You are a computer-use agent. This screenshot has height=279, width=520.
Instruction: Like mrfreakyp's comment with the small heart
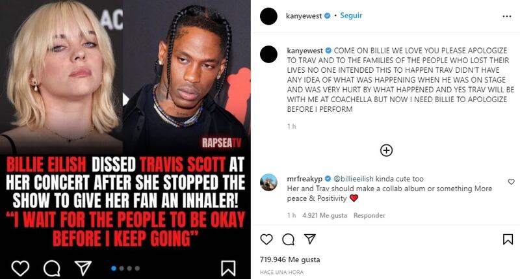pyautogui.click(x=511, y=182)
